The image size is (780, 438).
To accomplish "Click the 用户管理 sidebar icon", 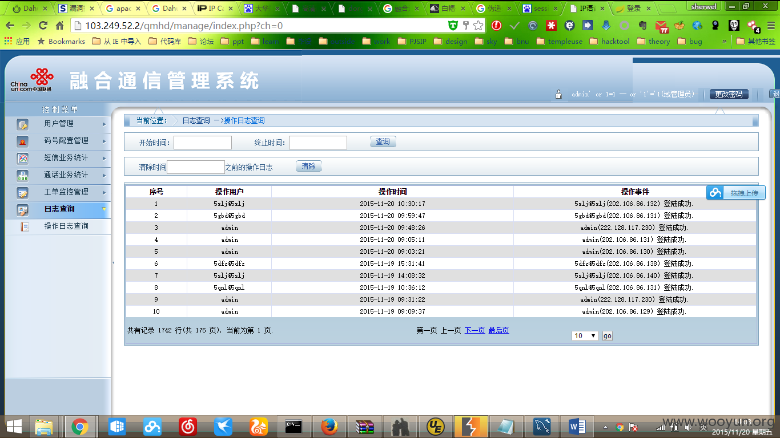I will (x=23, y=124).
